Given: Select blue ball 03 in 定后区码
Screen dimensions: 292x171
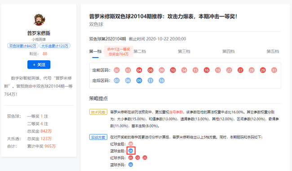Looking at the screenshot, I should [117, 81].
